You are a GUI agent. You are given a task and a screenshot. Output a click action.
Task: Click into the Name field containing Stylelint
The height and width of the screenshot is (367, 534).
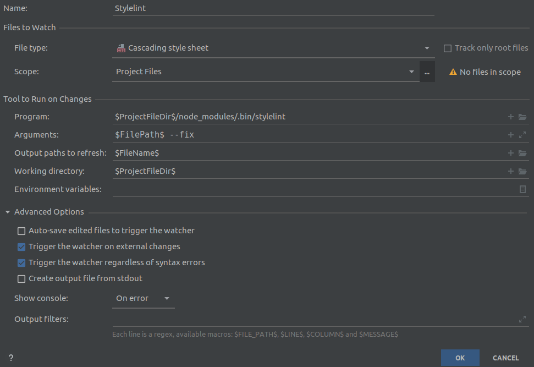click(x=273, y=9)
